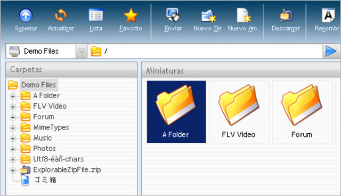Rename using the Renombrar icon
Screen dimensions: 341x196
coord(328,15)
